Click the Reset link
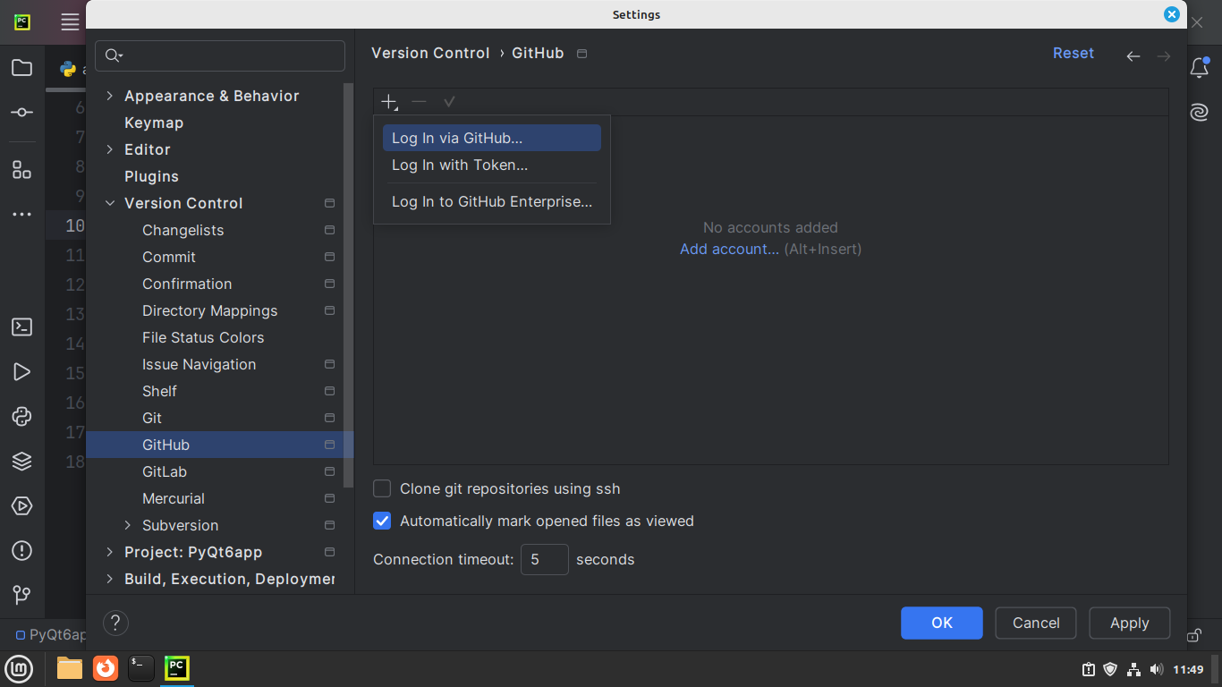Image resolution: width=1222 pixels, height=687 pixels. 1073,53
